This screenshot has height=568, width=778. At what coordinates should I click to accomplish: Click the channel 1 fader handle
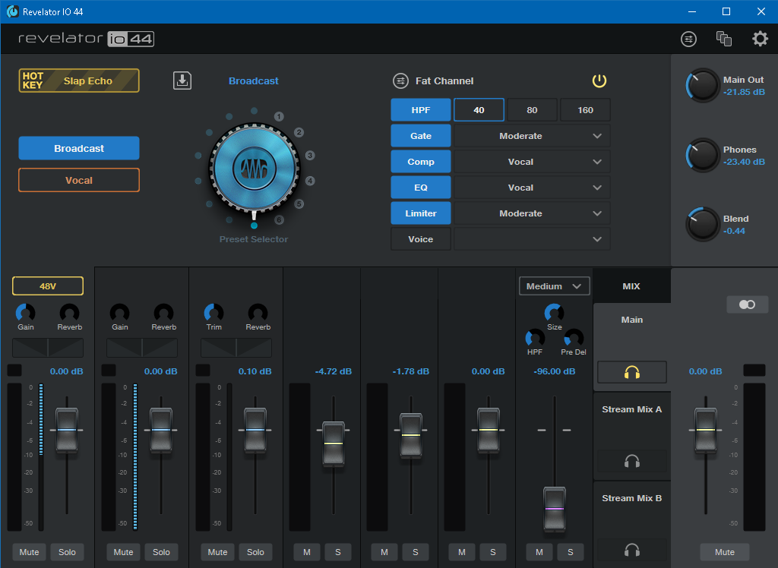[x=67, y=430]
